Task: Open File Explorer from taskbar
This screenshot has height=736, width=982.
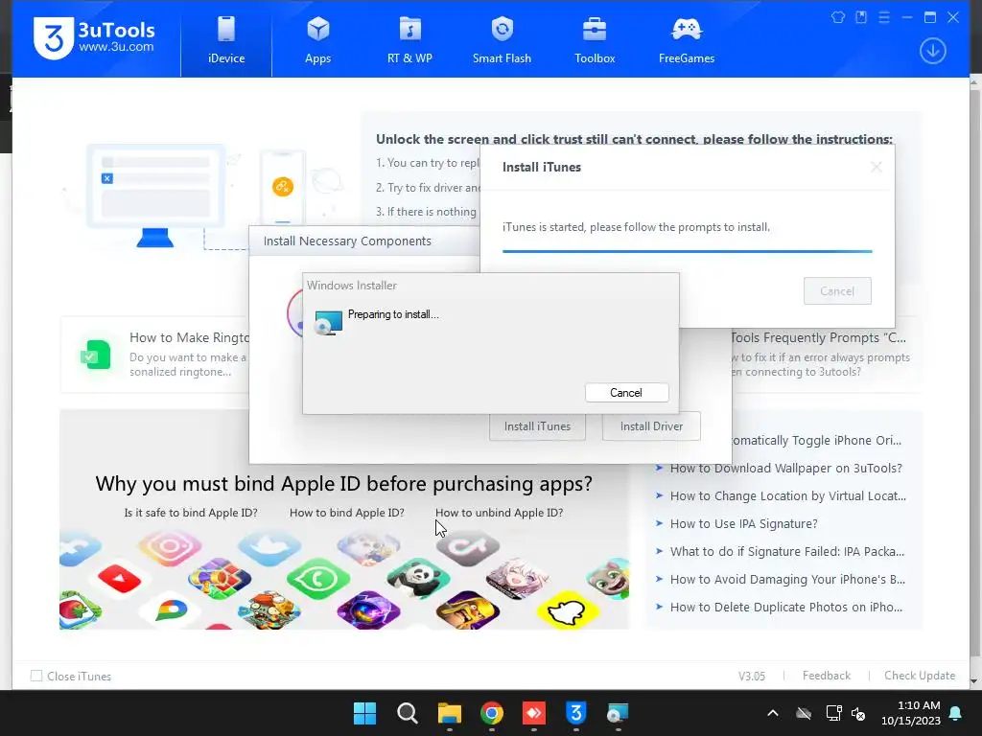Action: click(x=449, y=713)
